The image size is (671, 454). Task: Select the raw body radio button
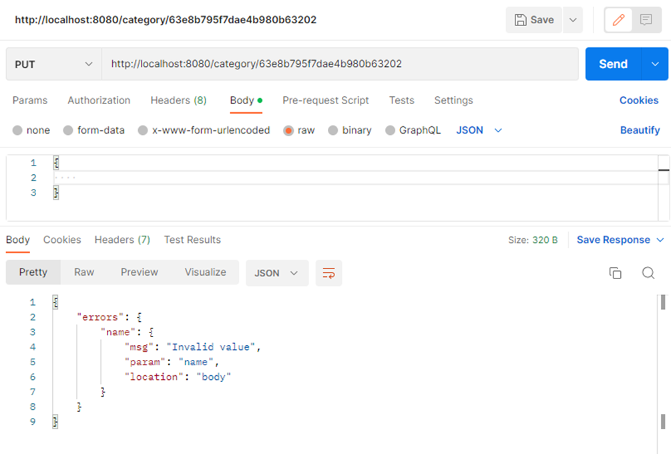[x=288, y=130]
